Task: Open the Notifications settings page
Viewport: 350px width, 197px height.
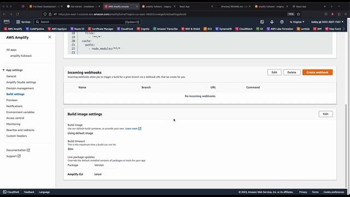Action: [14, 106]
